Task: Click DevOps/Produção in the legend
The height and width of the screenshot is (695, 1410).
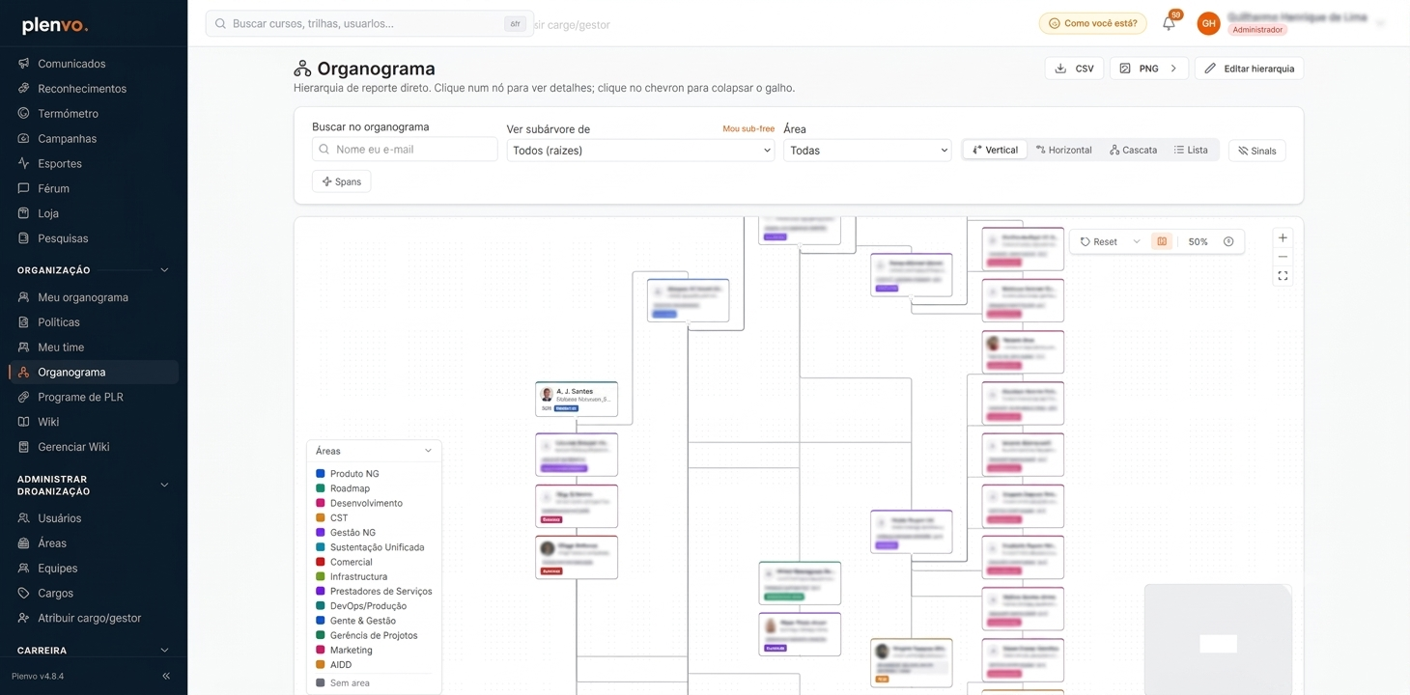Action: click(368, 606)
